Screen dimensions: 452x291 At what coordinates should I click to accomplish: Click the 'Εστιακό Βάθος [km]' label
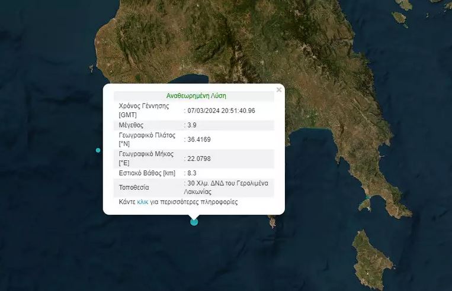point(147,173)
